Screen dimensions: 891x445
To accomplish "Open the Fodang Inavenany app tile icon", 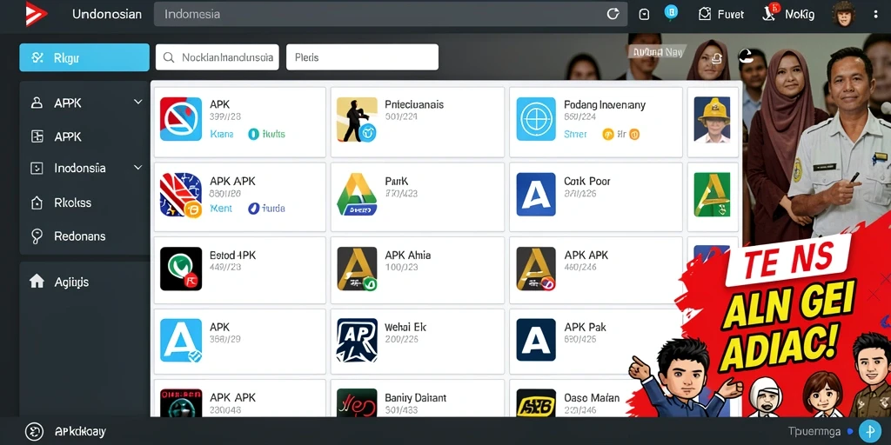I will tap(536, 119).
